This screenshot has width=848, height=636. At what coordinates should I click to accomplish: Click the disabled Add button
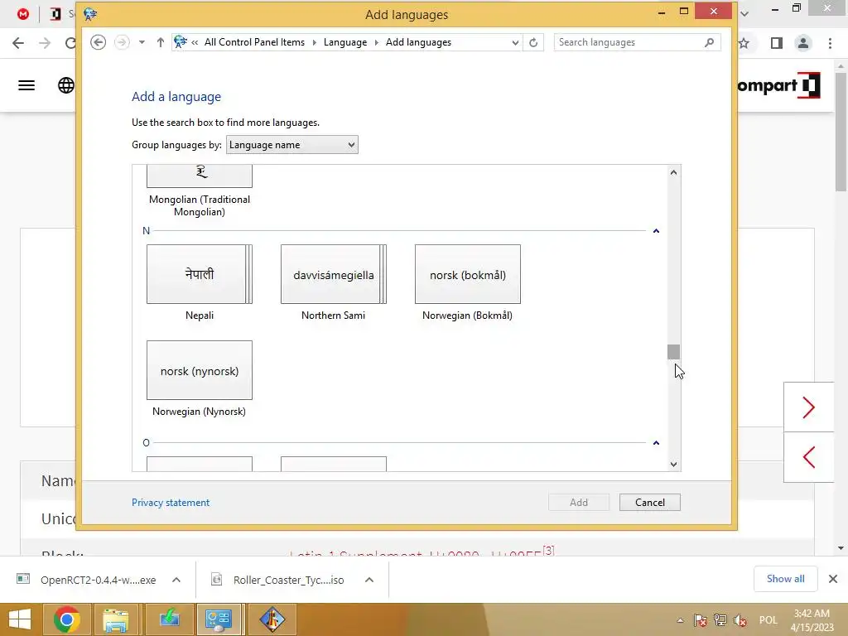coord(579,503)
